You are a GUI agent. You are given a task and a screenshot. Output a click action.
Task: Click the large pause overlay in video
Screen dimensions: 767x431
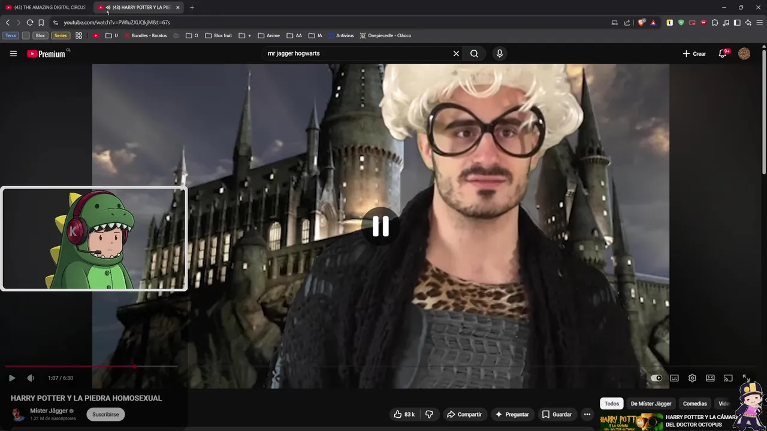click(381, 226)
